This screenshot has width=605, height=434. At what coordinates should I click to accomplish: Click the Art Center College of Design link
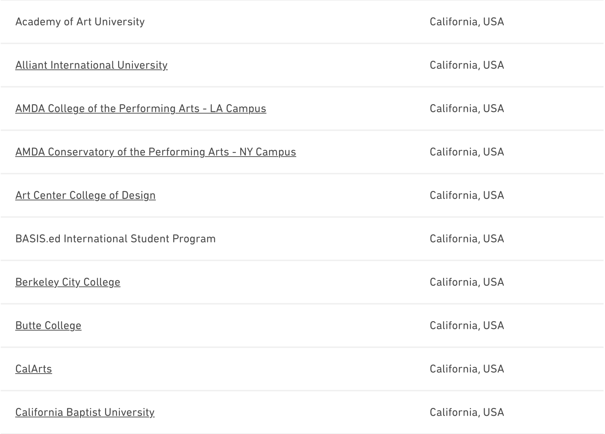point(85,195)
